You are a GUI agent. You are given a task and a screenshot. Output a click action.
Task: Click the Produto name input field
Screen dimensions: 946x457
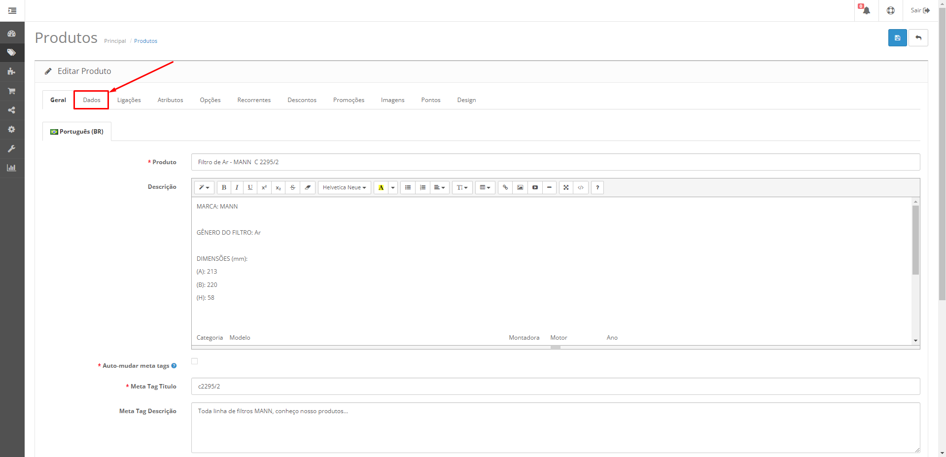click(556, 162)
